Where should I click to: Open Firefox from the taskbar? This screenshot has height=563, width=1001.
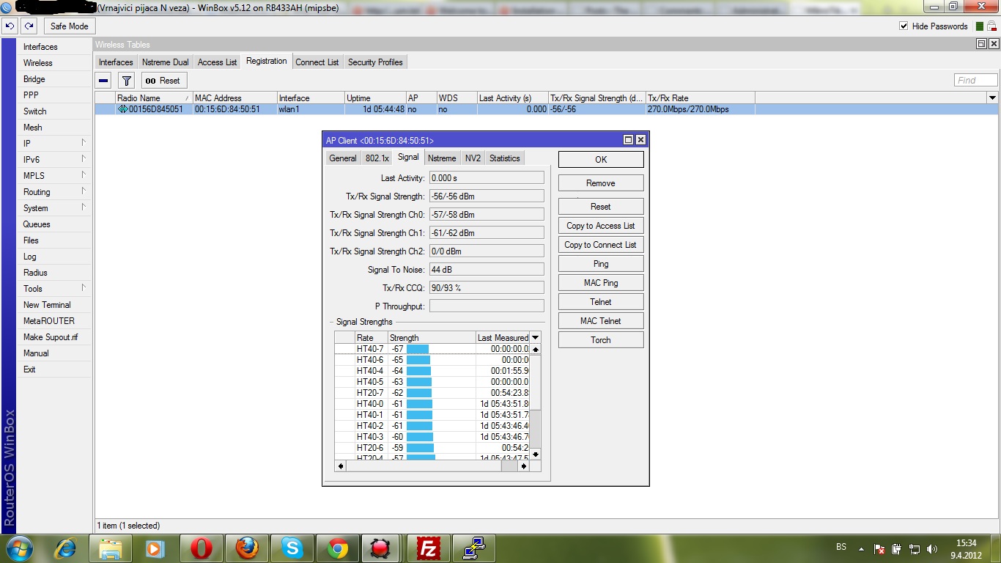pos(247,548)
